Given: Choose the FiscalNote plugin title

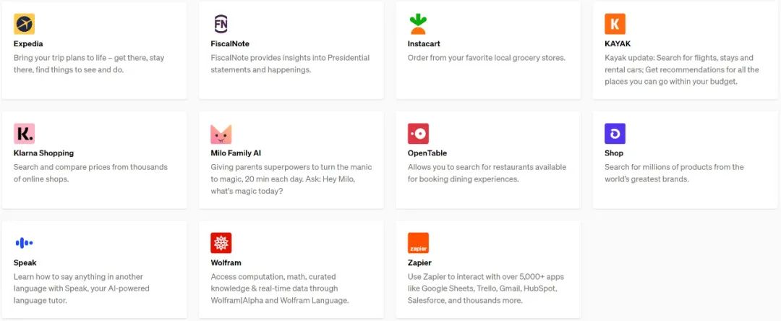Looking at the screenshot, I should click(x=230, y=43).
